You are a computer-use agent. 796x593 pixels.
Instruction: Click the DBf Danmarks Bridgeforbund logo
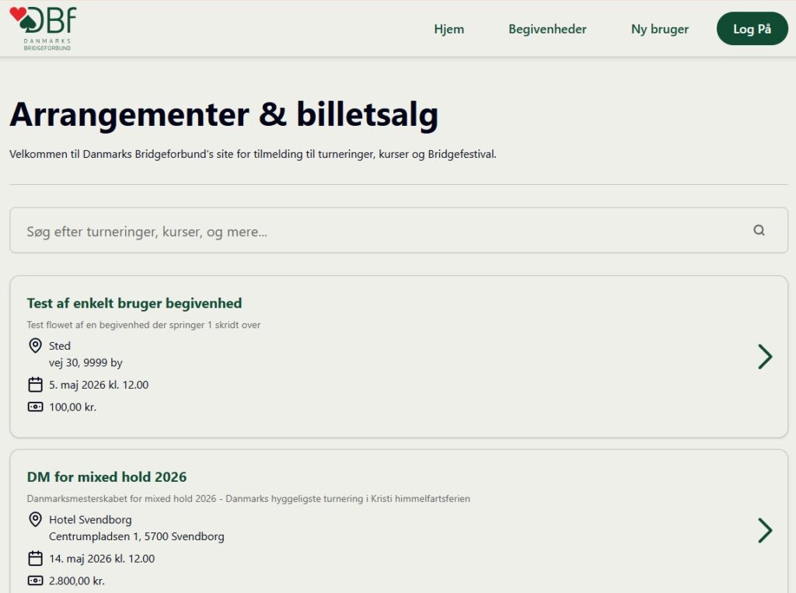point(43,28)
